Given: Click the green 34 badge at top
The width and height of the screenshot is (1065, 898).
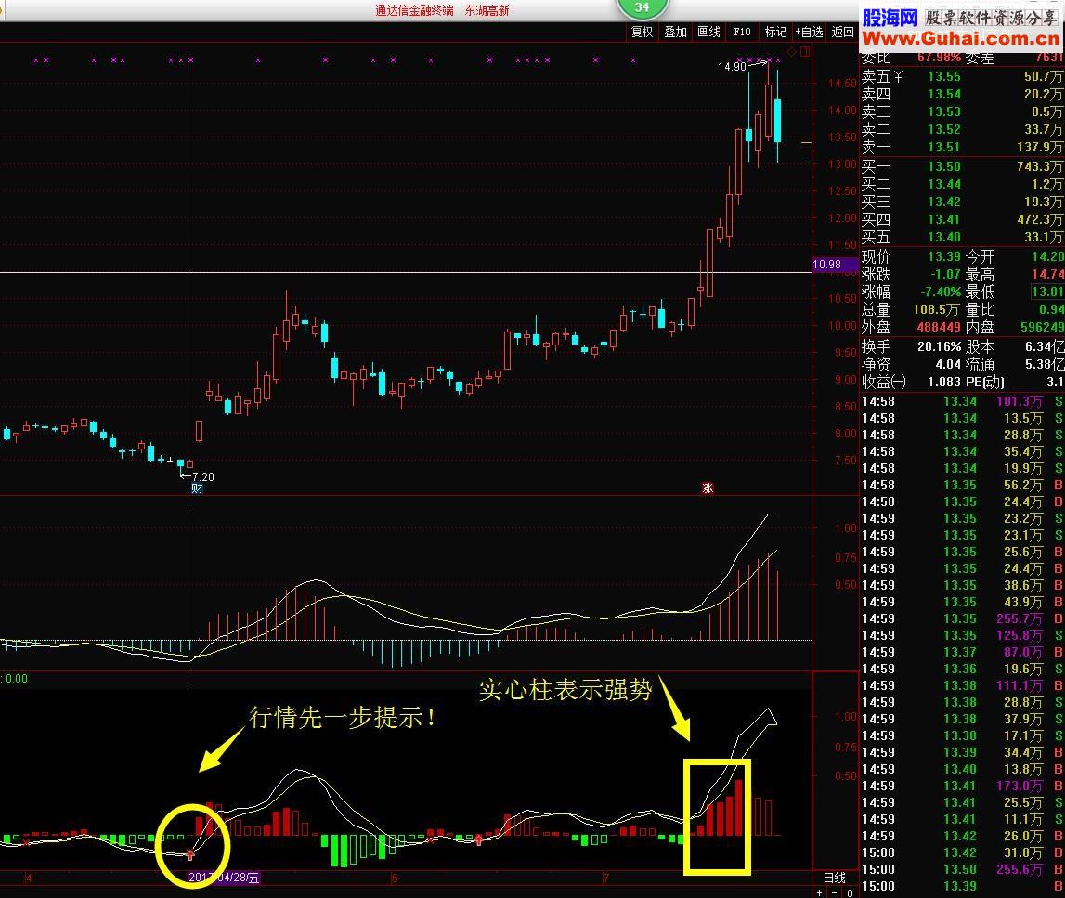Looking at the screenshot, I should (x=642, y=7).
